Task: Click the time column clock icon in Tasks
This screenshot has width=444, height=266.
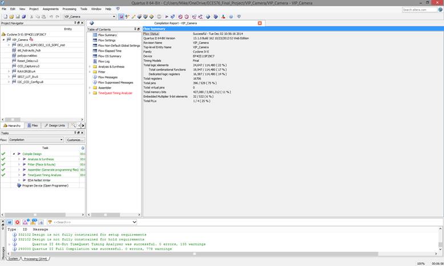Action: tap(83, 148)
